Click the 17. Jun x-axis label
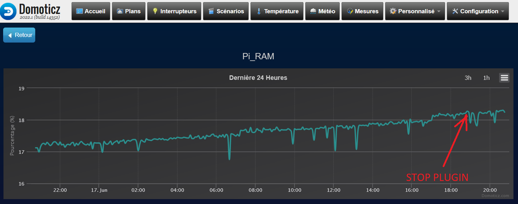This screenshot has width=518, height=204. 99,190
